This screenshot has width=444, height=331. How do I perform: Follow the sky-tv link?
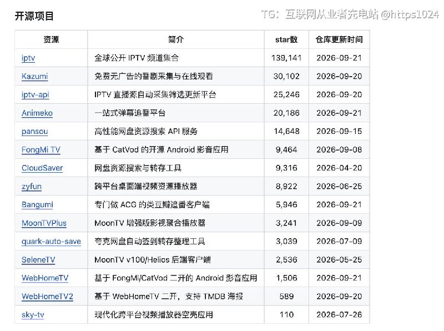click(x=33, y=315)
